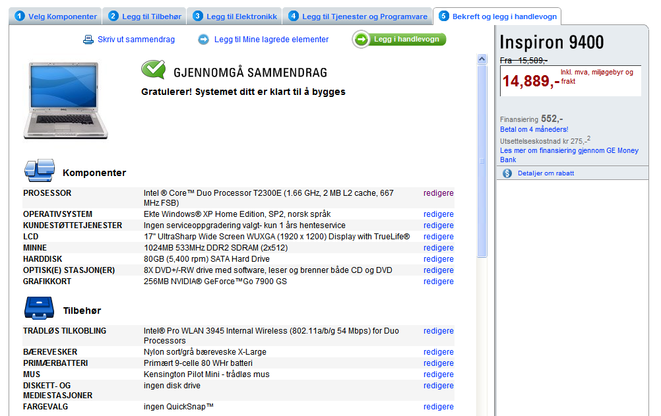Image resolution: width=661 pixels, height=416 pixels.
Task: Click the Intel Pro WLAN 3945 description
Action: pyautogui.click(x=271, y=336)
